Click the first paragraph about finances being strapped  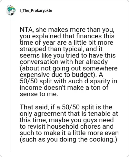click(x=69, y=62)
